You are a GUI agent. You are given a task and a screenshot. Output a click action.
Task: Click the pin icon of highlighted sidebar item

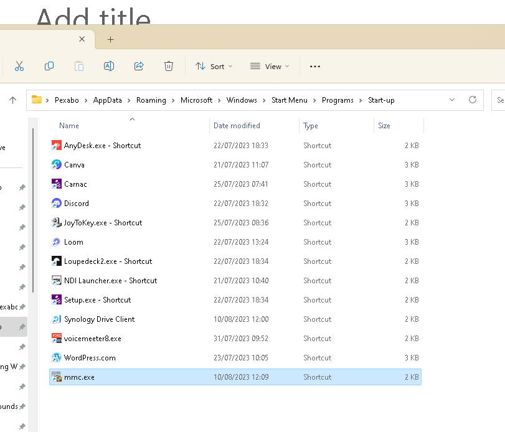[x=22, y=327]
